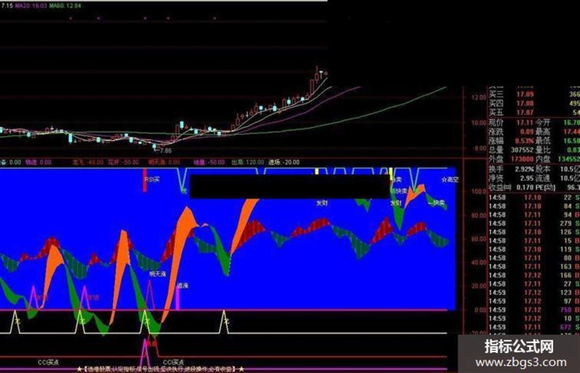Click the 最低 16.50 low value
Screen dimensions: 580x373
[x=557, y=141]
